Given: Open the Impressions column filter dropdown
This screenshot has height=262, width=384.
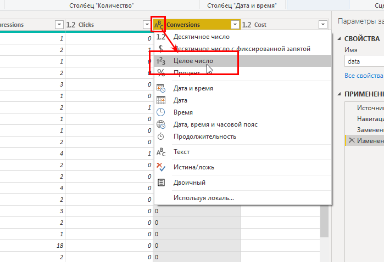Looking at the screenshot, I should click(59, 25).
